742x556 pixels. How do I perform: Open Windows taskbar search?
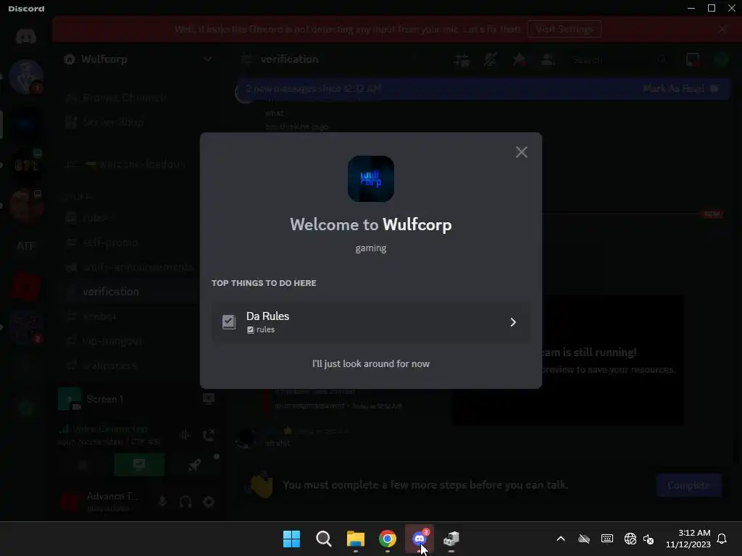click(x=324, y=539)
